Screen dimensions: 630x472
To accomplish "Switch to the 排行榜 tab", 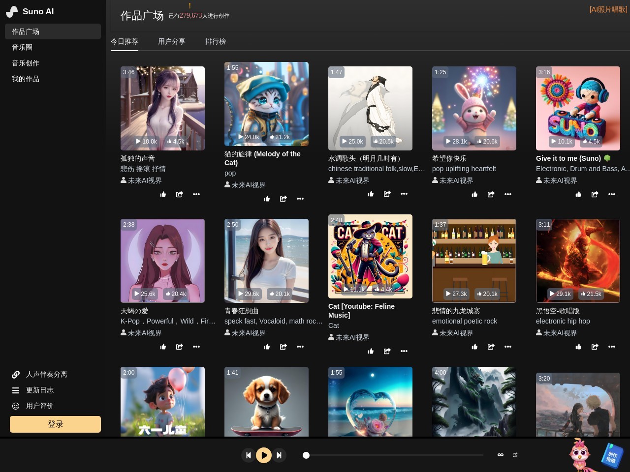I will tap(215, 42).
